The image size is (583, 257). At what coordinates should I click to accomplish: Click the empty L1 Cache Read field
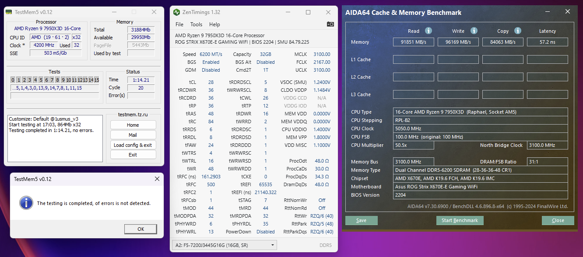(413, 59)
